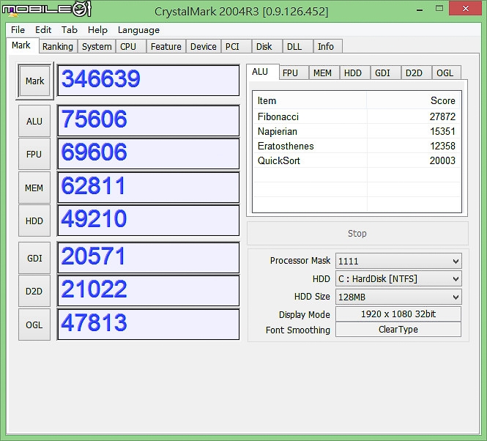Screen dimensions: 487x441
Task: Open the Language menu
Action: pos(138,30)
